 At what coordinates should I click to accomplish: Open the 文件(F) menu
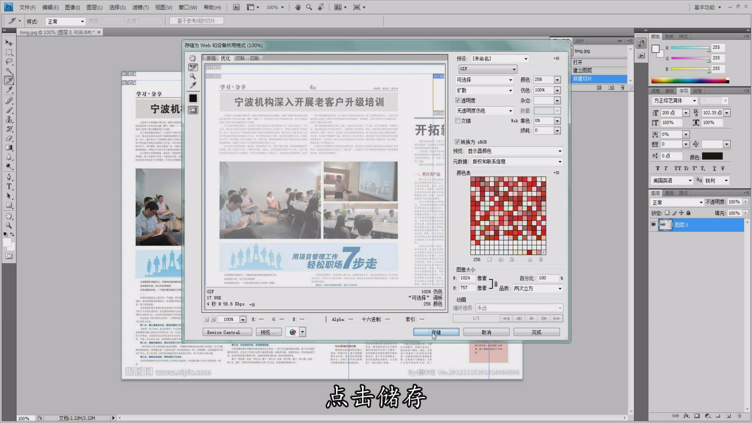(27, 7)
